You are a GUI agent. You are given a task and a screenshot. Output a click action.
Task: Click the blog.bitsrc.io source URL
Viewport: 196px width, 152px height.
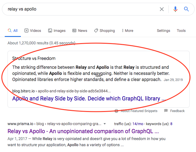61,91
